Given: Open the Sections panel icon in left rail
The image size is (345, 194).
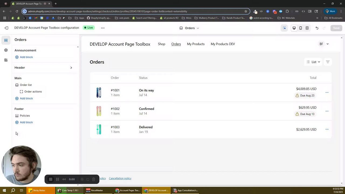Looking at the screenshot, I should point(6,40).
